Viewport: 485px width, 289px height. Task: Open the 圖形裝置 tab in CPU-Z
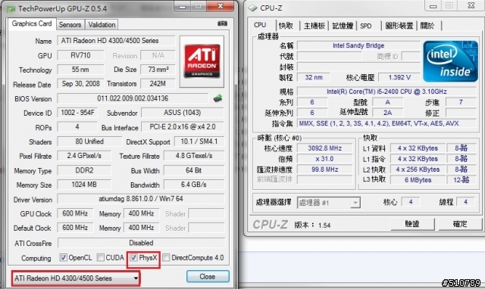[x=399, y=26]
